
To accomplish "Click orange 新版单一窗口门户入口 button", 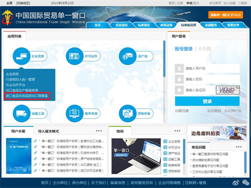I will click(x=225, y=15).
